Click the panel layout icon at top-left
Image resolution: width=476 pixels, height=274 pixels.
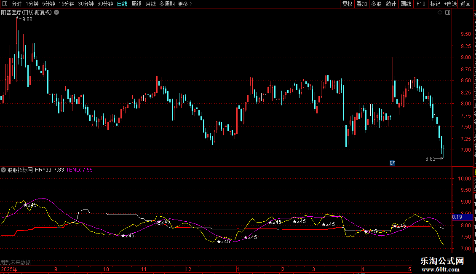click(x=5, y=4)
